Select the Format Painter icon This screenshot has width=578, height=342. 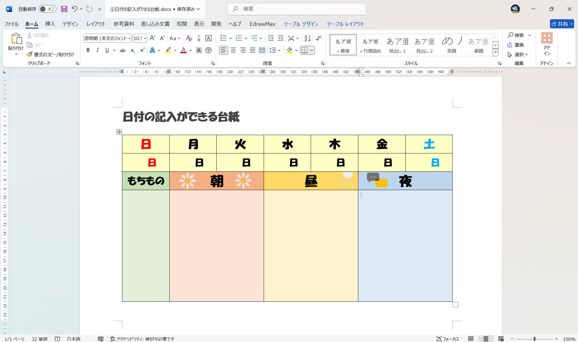coord(30,54)
